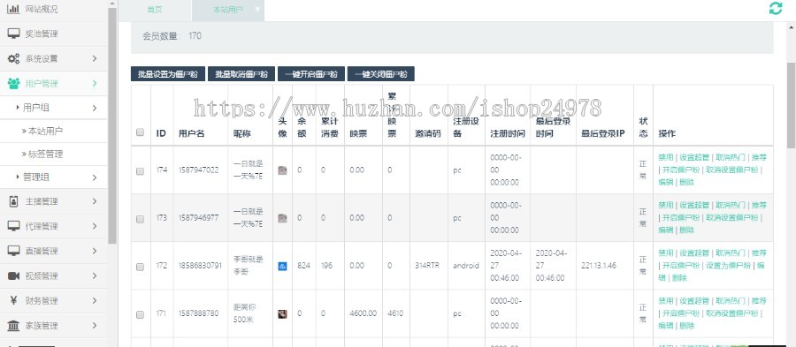Click the 主播管理 ID badge icon

click(13, 201)
